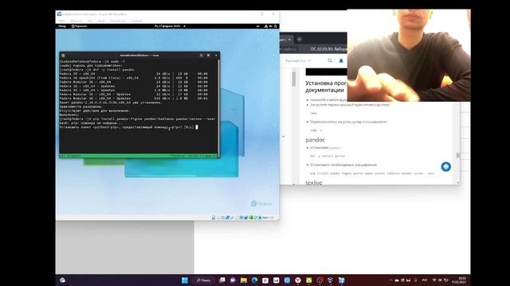Viewport: 510px width, 286px height.
Task: Open the Терминал app menu in top bar
Action: 80,26
